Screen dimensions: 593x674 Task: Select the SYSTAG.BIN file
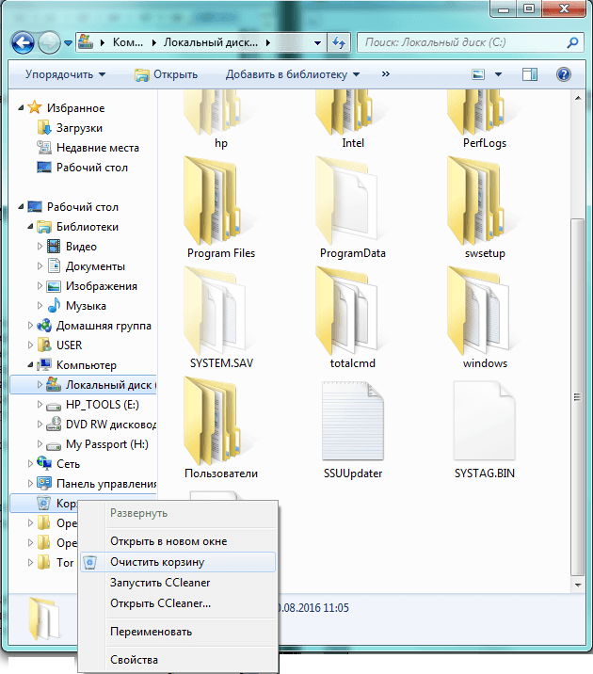point(484,428)
